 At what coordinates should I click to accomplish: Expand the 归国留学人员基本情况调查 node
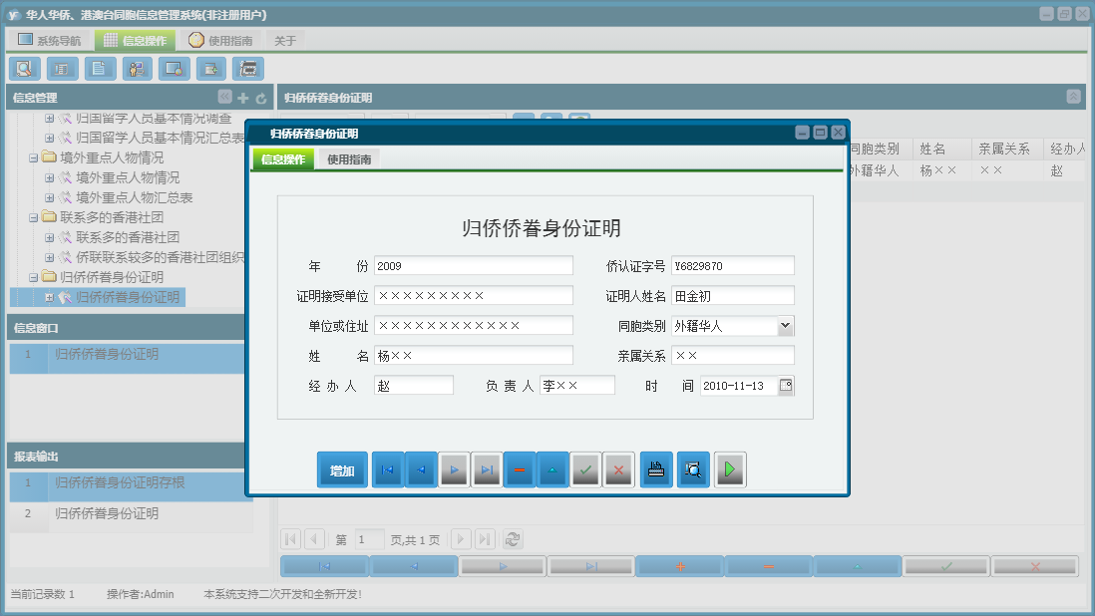click(49, 119)
